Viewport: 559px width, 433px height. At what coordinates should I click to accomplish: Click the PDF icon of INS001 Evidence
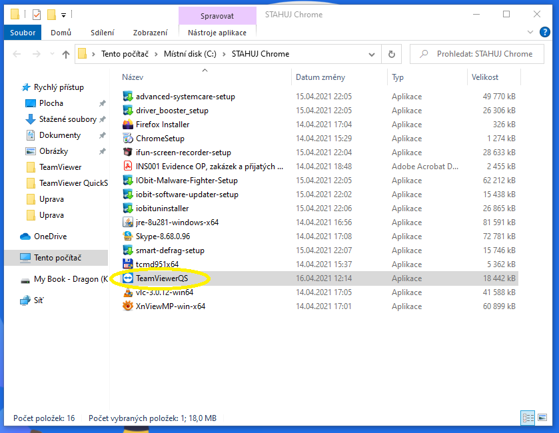128,167
